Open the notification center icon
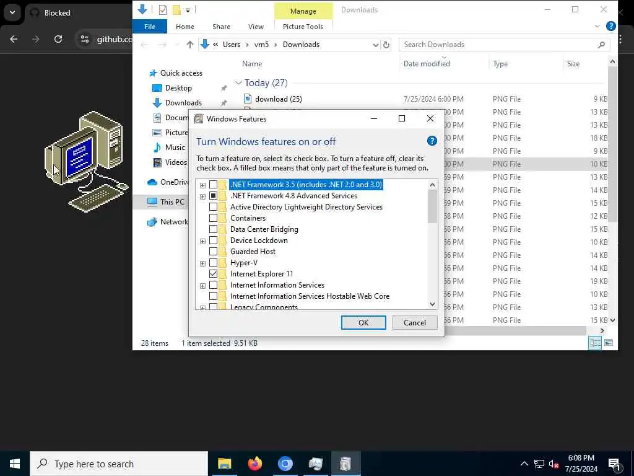Screen dimensions: 634x476 [615, 465]
